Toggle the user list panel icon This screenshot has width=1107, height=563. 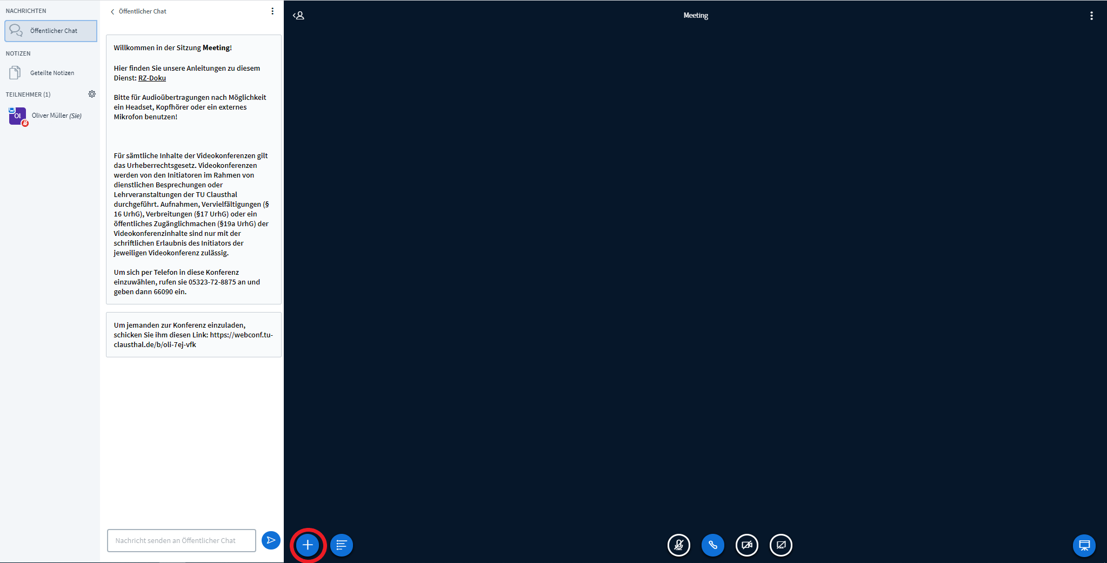coord(298,16)
